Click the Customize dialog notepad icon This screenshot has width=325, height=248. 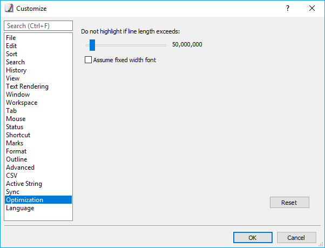click(9, 8)
